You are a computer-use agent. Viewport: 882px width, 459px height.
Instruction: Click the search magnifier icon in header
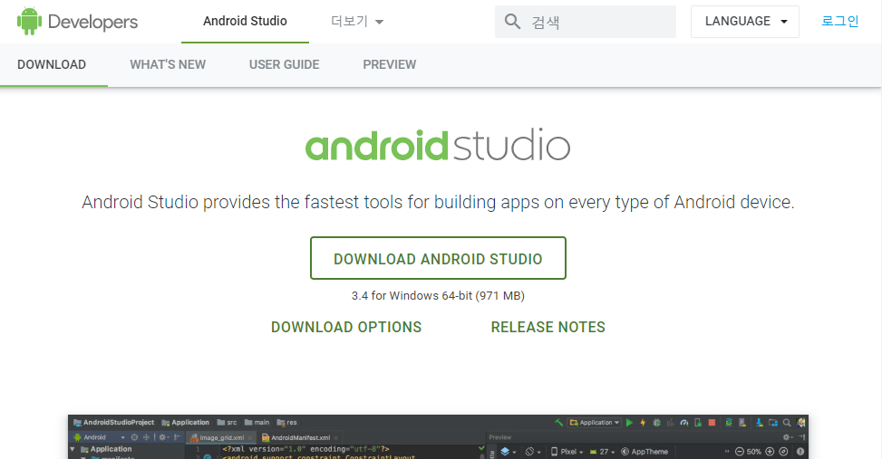point(512,22)
